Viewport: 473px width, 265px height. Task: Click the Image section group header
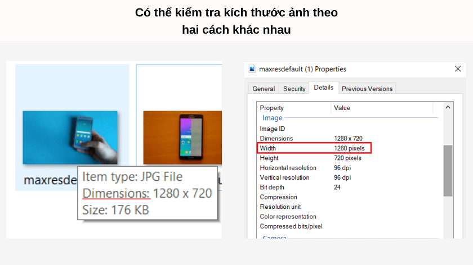[x=273, y=118]
